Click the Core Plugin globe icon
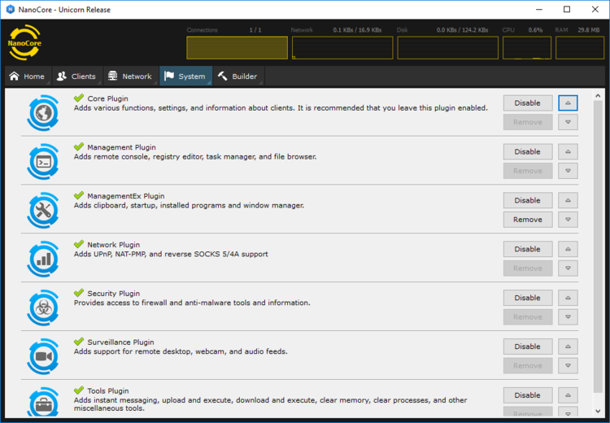 click(x=43, y=113)
